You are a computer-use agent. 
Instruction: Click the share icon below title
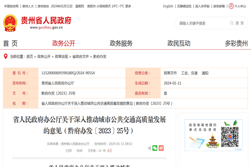point(150,148)
